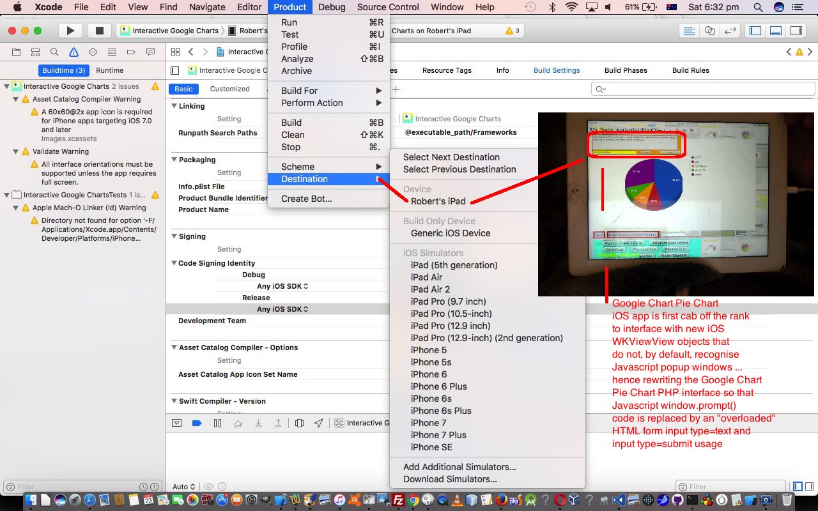Open the Report navigator speech-bubble icon
Viewport: 818px width, 511px height.
[x=151, y=52]
